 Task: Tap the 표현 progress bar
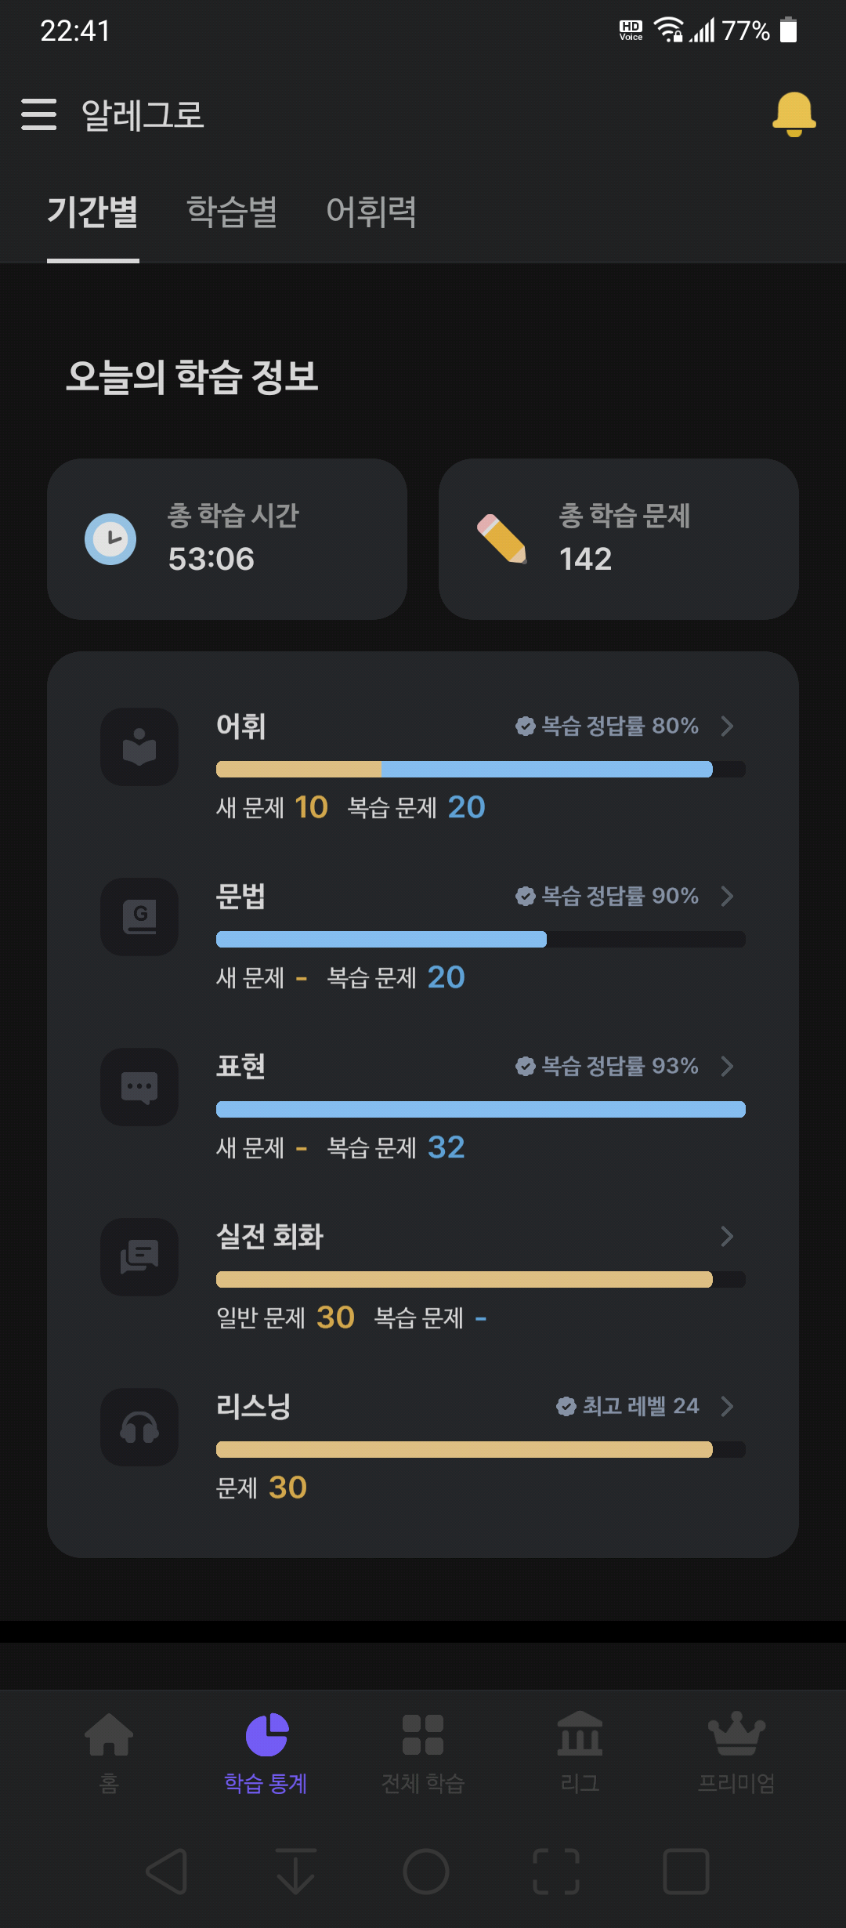[x=481, y=1109]
